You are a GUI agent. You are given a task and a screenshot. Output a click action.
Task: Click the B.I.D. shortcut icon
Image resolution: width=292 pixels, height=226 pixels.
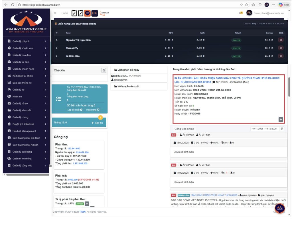(x=95, y=13)
